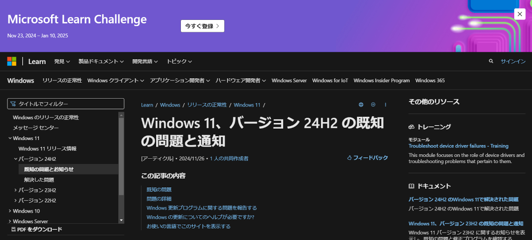Viewport: 532px width, 240px height.
Task: Open お使いの言語でこのサイトを表示する link
Action: (x=188, y=226)
